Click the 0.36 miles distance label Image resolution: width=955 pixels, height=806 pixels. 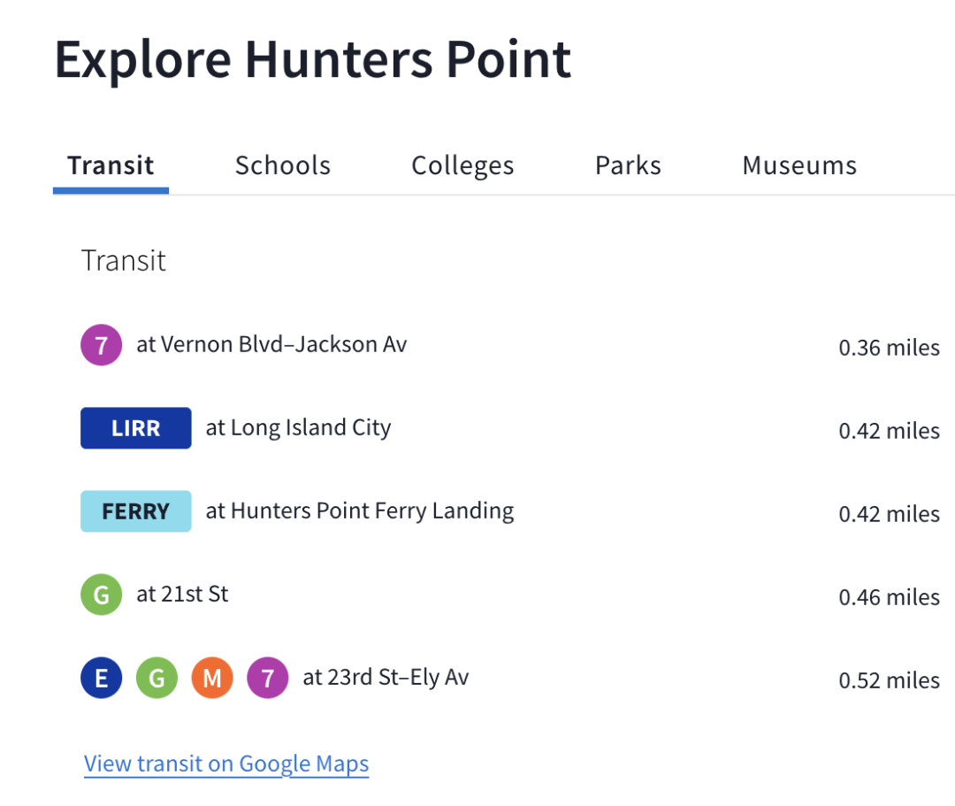(x=890, y=348)
